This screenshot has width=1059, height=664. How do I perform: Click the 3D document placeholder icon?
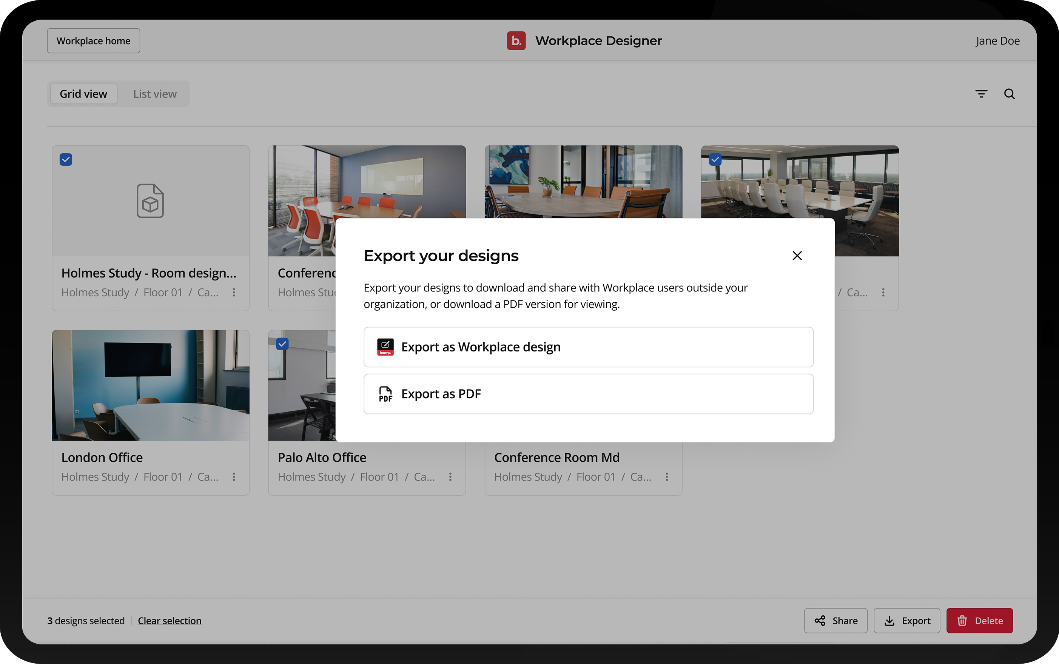tap(150, 201)
